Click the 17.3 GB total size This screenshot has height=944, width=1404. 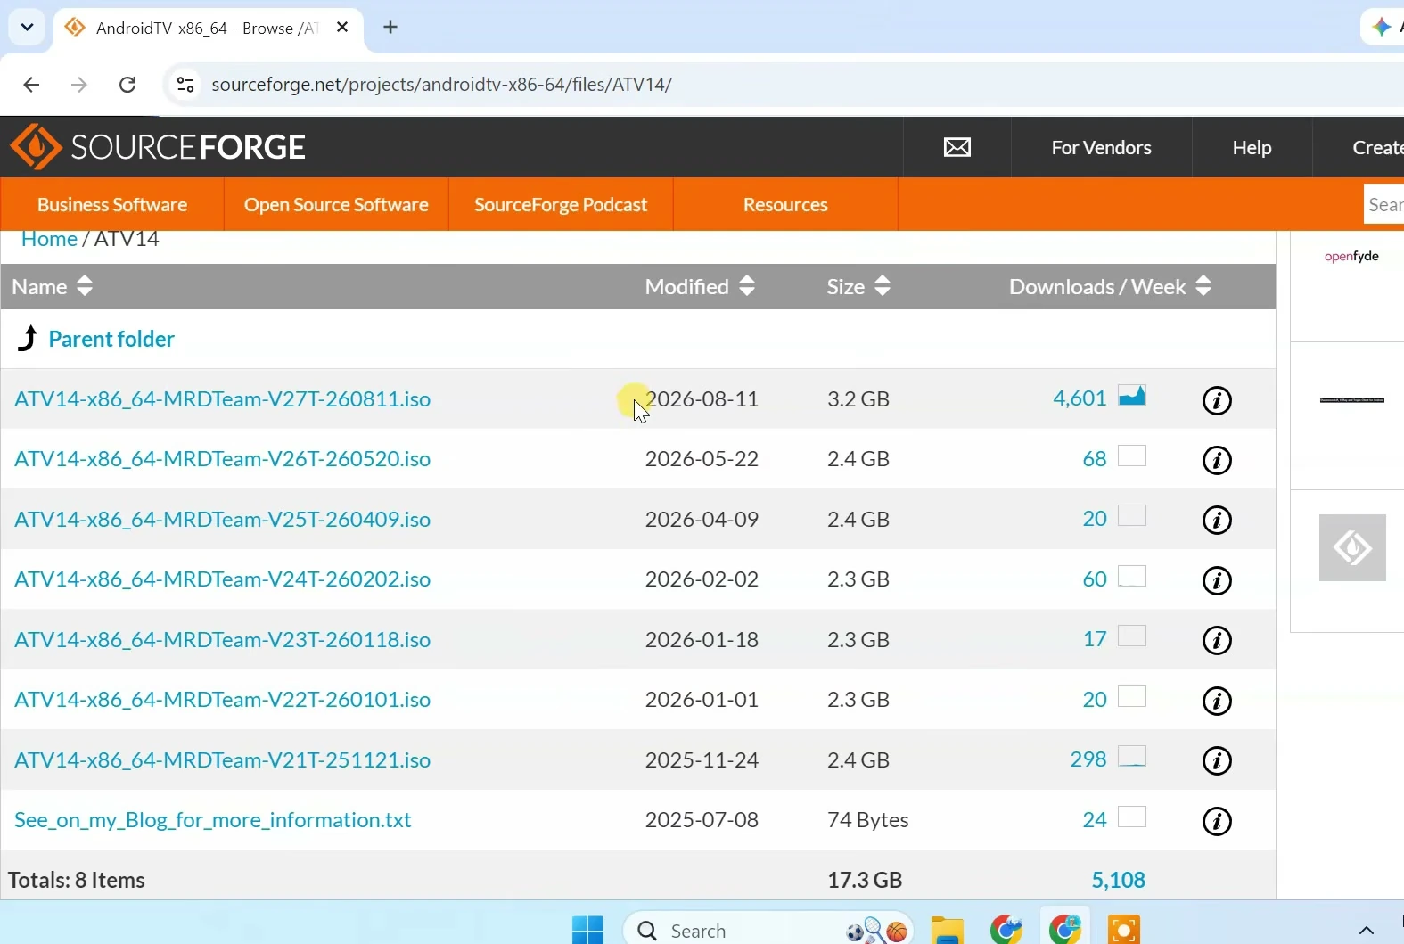pyautogui.click(x=865, y=880)
